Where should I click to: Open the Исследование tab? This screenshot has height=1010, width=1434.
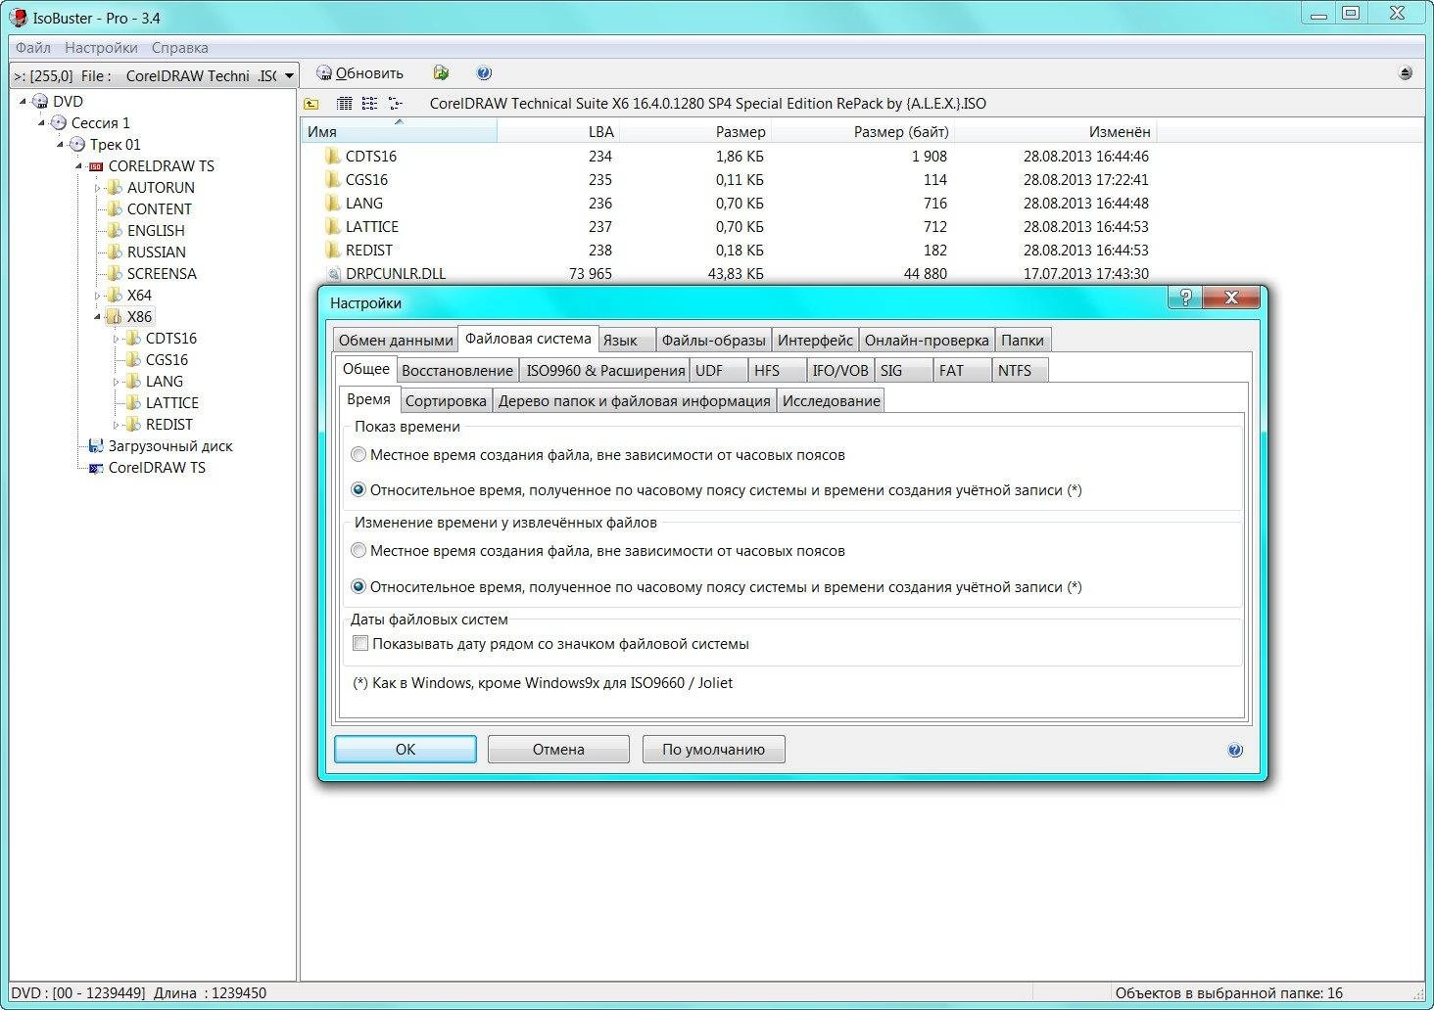pyautogui.click(x=831, y=401)
